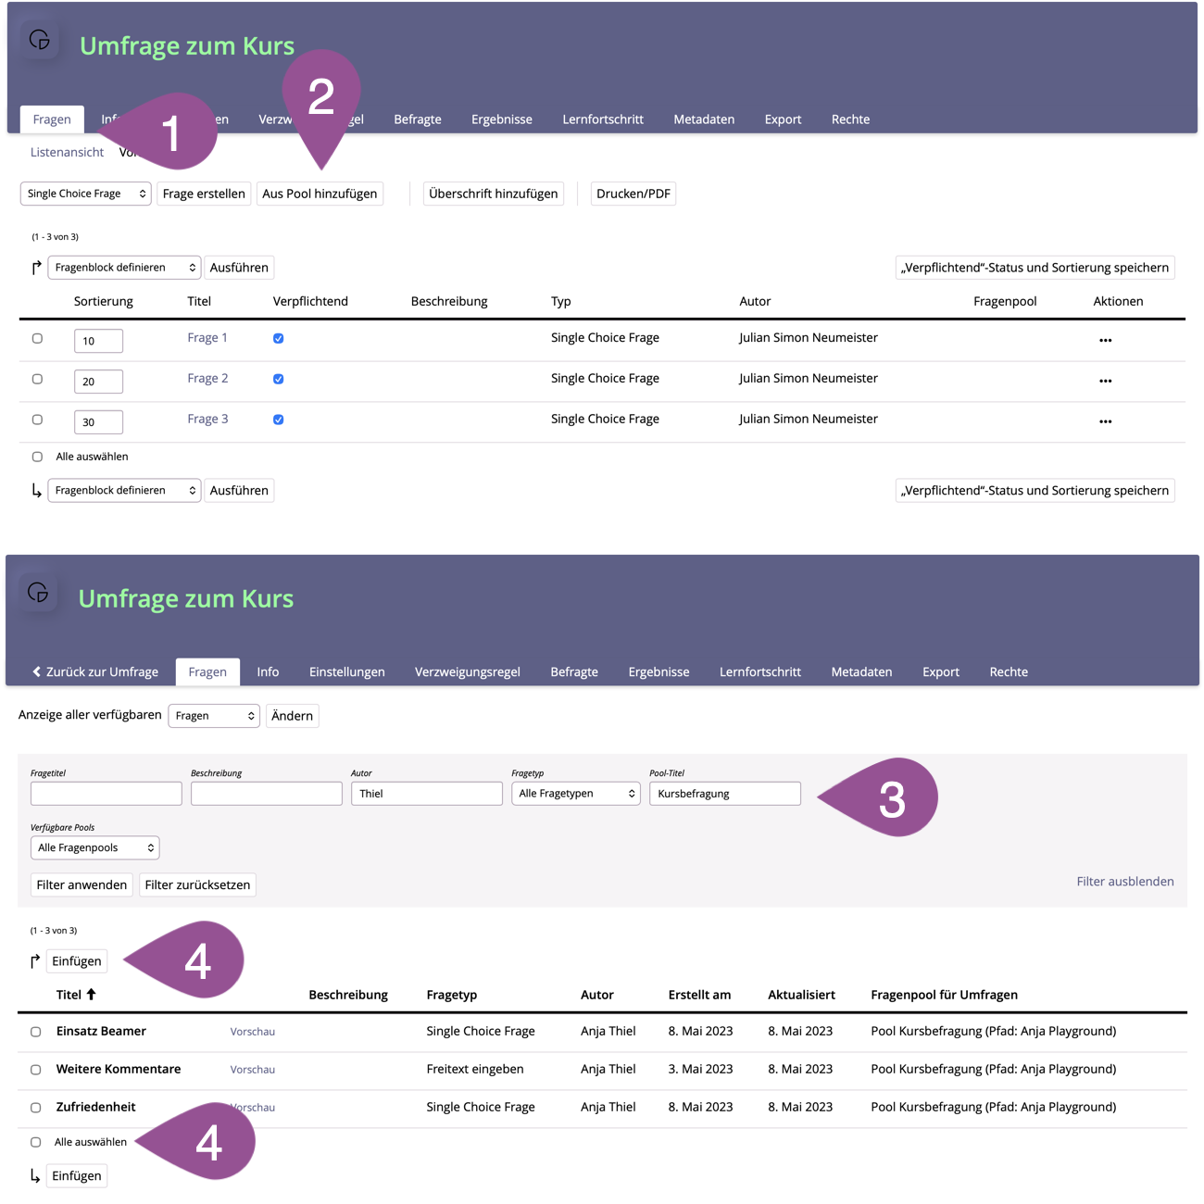Viewport: 1204px width, 1204px height.
Task: Click the survey icon beside the top title
Action: click(39, 40)
